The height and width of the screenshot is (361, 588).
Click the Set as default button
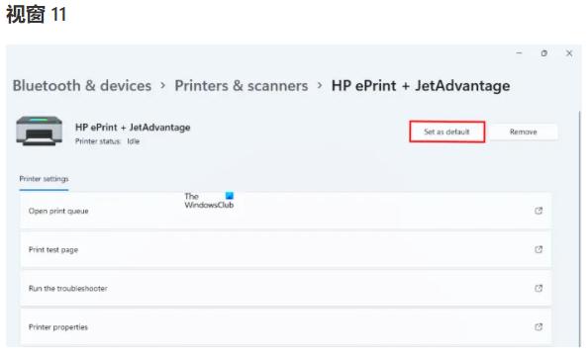tap(447, 132)
